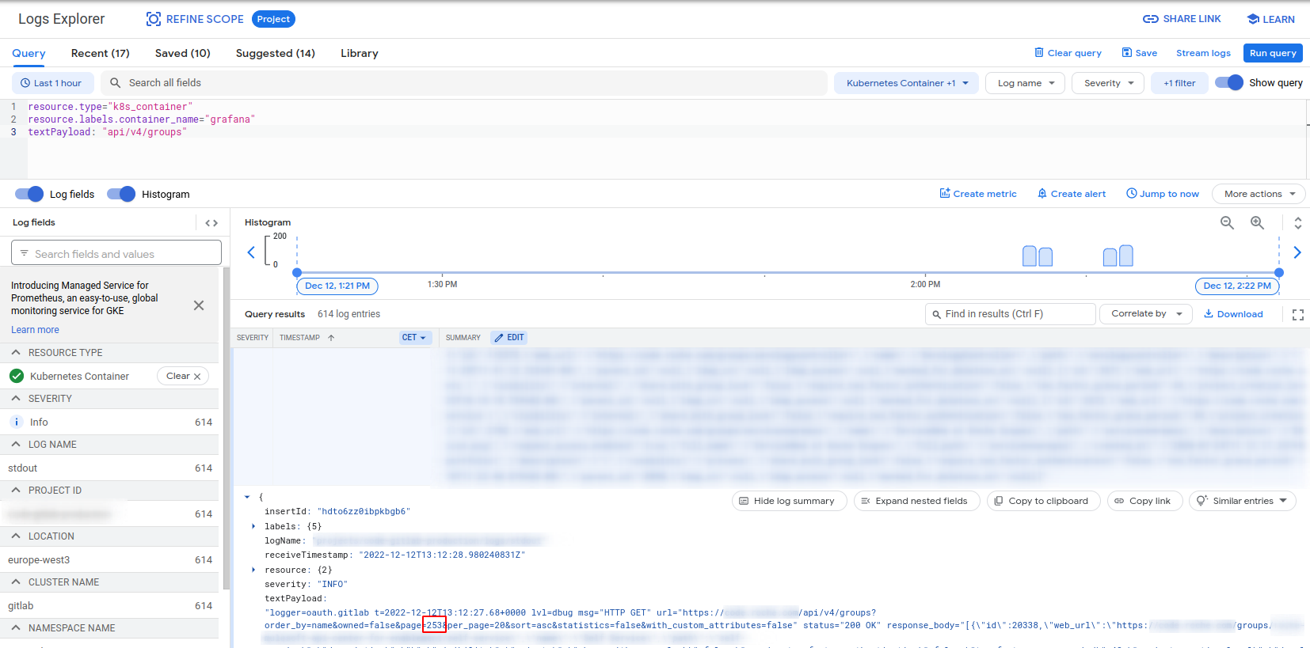Screen dimensions: 1310x648
Task: Toggle the Log fields switch
Action: 29,194
